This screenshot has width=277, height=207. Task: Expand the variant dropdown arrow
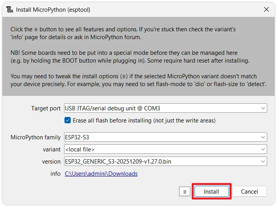pyautogui.click(x=263, y=149)
